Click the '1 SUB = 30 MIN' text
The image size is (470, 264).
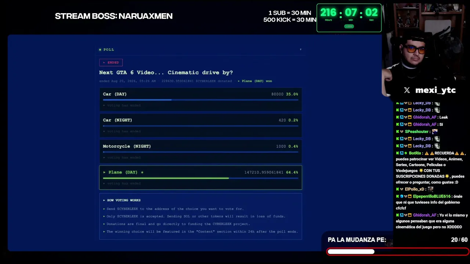(x=290, y=13)
